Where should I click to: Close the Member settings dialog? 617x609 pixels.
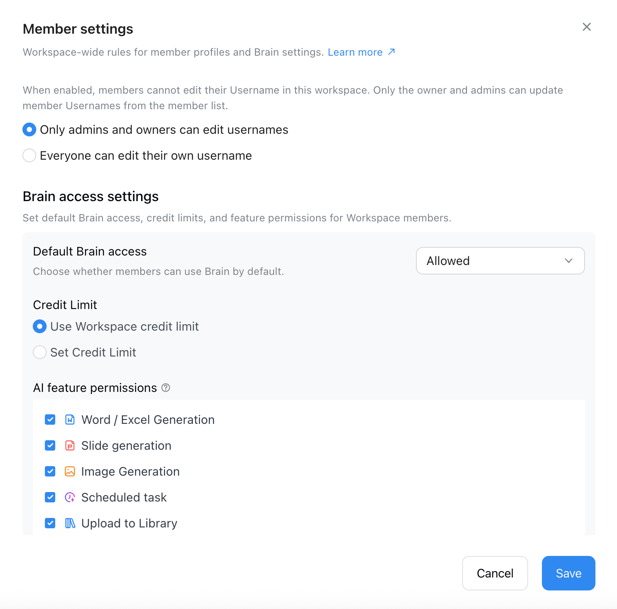tap(587, 27)
